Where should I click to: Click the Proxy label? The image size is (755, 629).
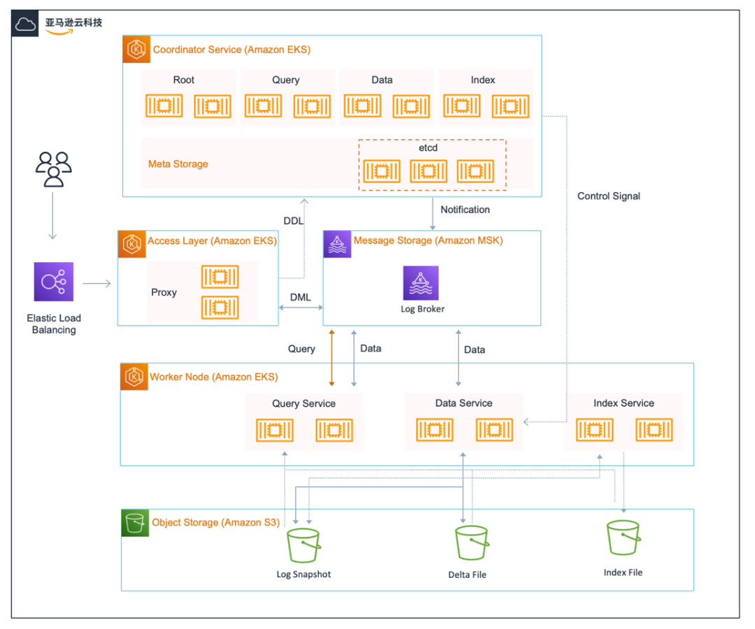pos(164,292)
